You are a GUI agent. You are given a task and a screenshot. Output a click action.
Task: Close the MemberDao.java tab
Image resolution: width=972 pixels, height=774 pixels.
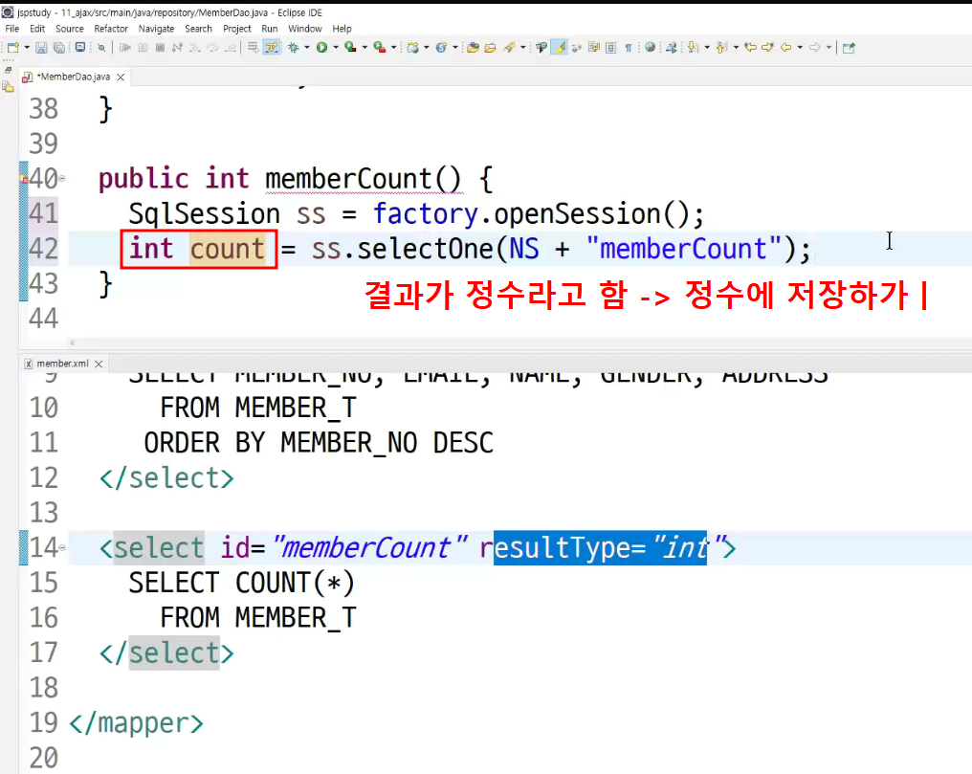[x=121, y=77]
